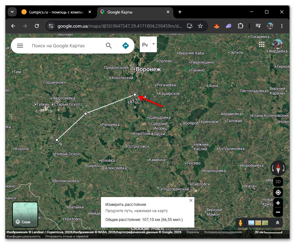
Task: Reset orientation using the compass control
Action: (278, 168)
